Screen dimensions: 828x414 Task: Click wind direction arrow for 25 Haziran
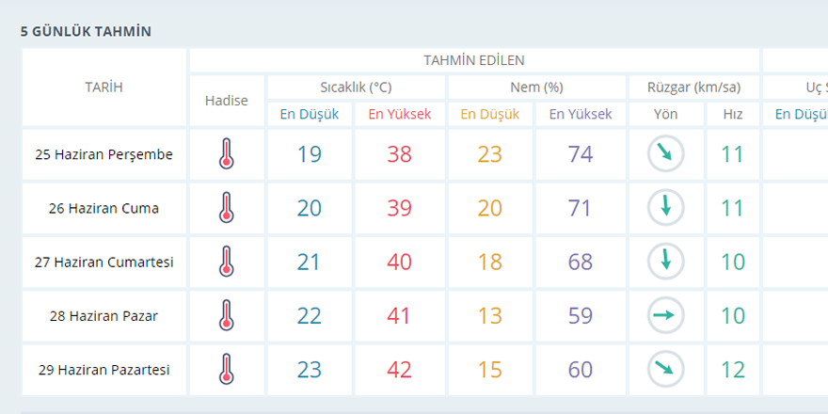666,153
